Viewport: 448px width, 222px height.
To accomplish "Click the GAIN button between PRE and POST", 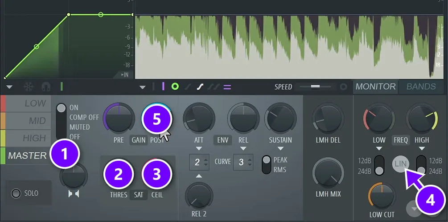I will coord(139,140).
